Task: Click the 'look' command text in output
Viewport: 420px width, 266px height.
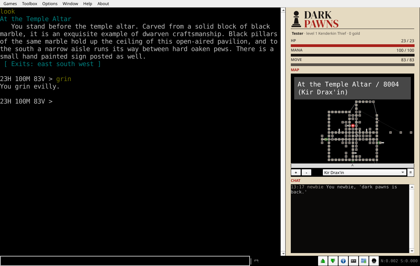Action: (7, 12)
